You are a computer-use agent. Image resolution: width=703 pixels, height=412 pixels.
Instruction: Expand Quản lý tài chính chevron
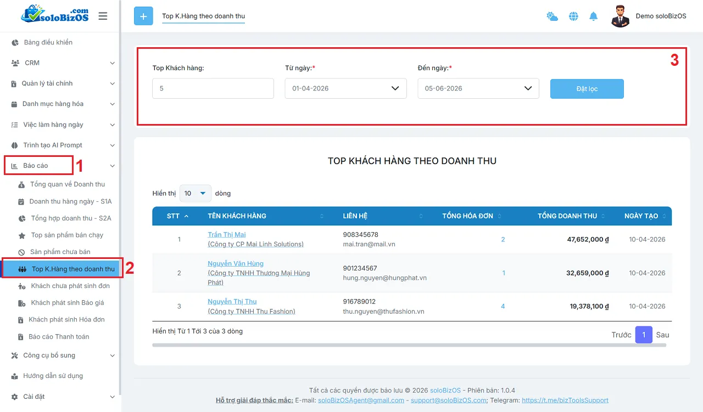(x=112, y=83)
